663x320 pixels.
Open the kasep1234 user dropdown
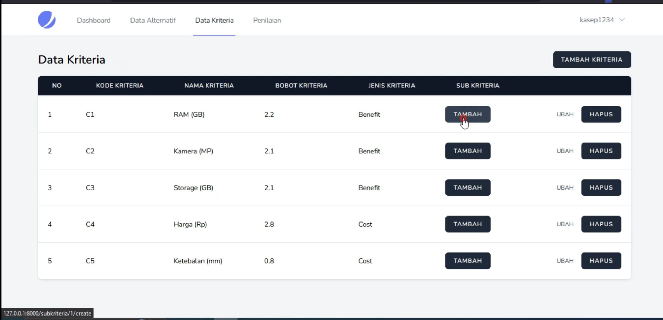(x=602, y=20)
